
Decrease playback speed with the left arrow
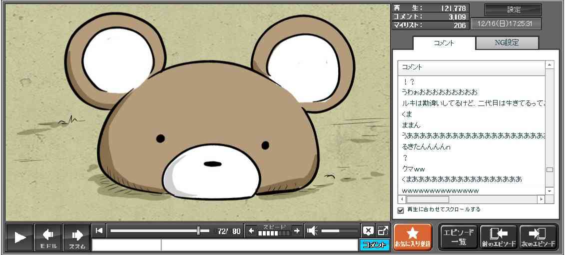pyautogui.click(x=251, y=230)
